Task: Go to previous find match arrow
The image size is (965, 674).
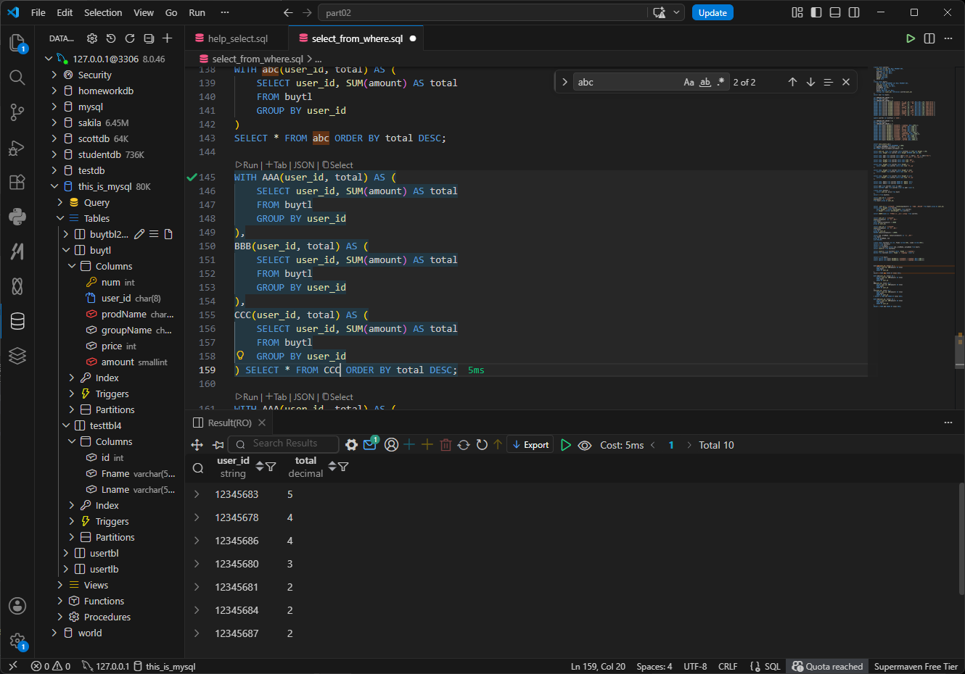Action: click(792, 82)
